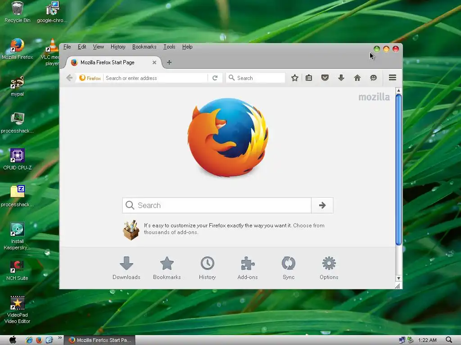This screenshot has height=345, width=461.
Task: Select google-chrome installer desktop icon
Action: 52,12
